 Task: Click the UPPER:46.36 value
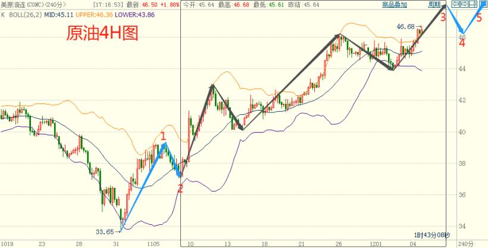(x=95, y=15)
